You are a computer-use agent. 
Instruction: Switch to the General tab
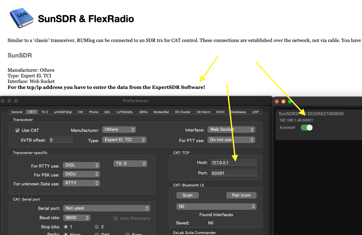coord(17,112)
